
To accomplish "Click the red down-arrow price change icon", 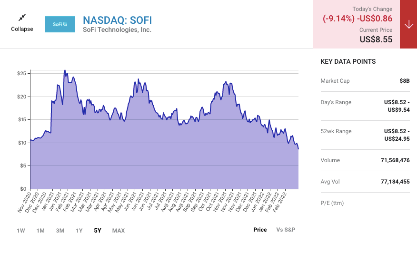I will pyautogui.click(x=408, y=24).
